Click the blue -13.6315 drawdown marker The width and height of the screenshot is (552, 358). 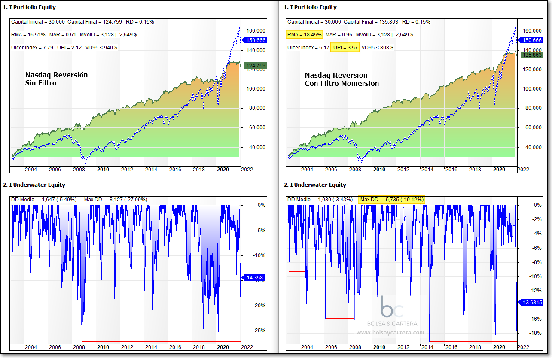pos(531,302)
